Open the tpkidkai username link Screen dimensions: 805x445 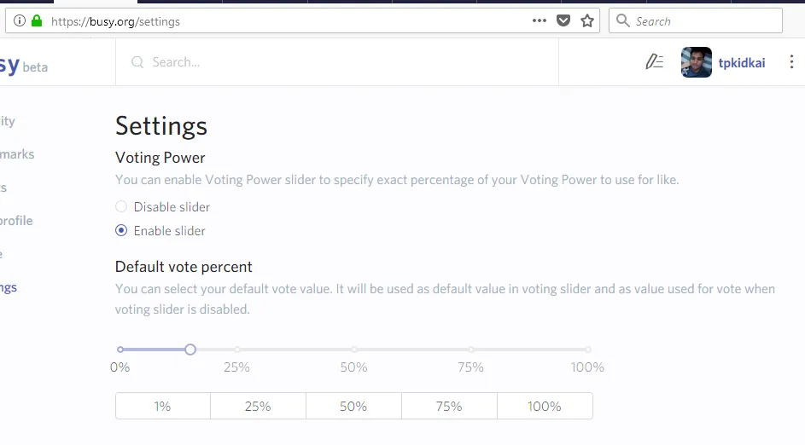click(741, 62)
